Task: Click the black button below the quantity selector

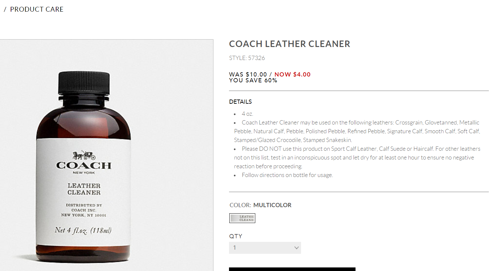Action: coord(292,269)
